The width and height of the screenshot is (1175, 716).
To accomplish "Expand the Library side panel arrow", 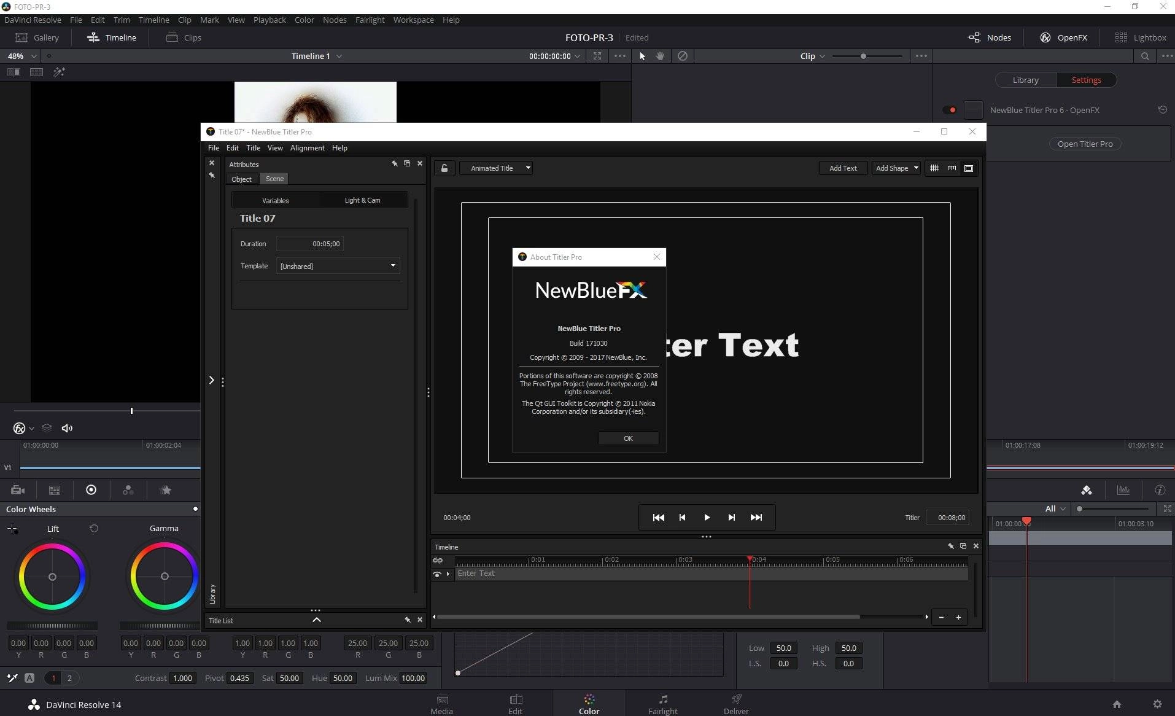I will pyautogui.click(x=212, y=381).
